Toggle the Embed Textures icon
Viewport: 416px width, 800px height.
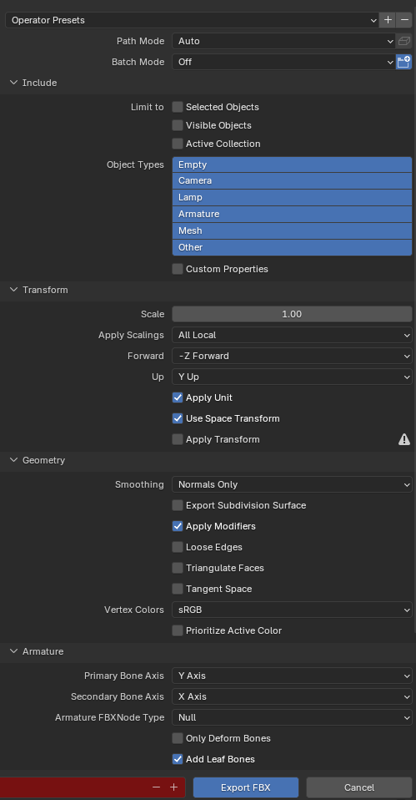404,41
